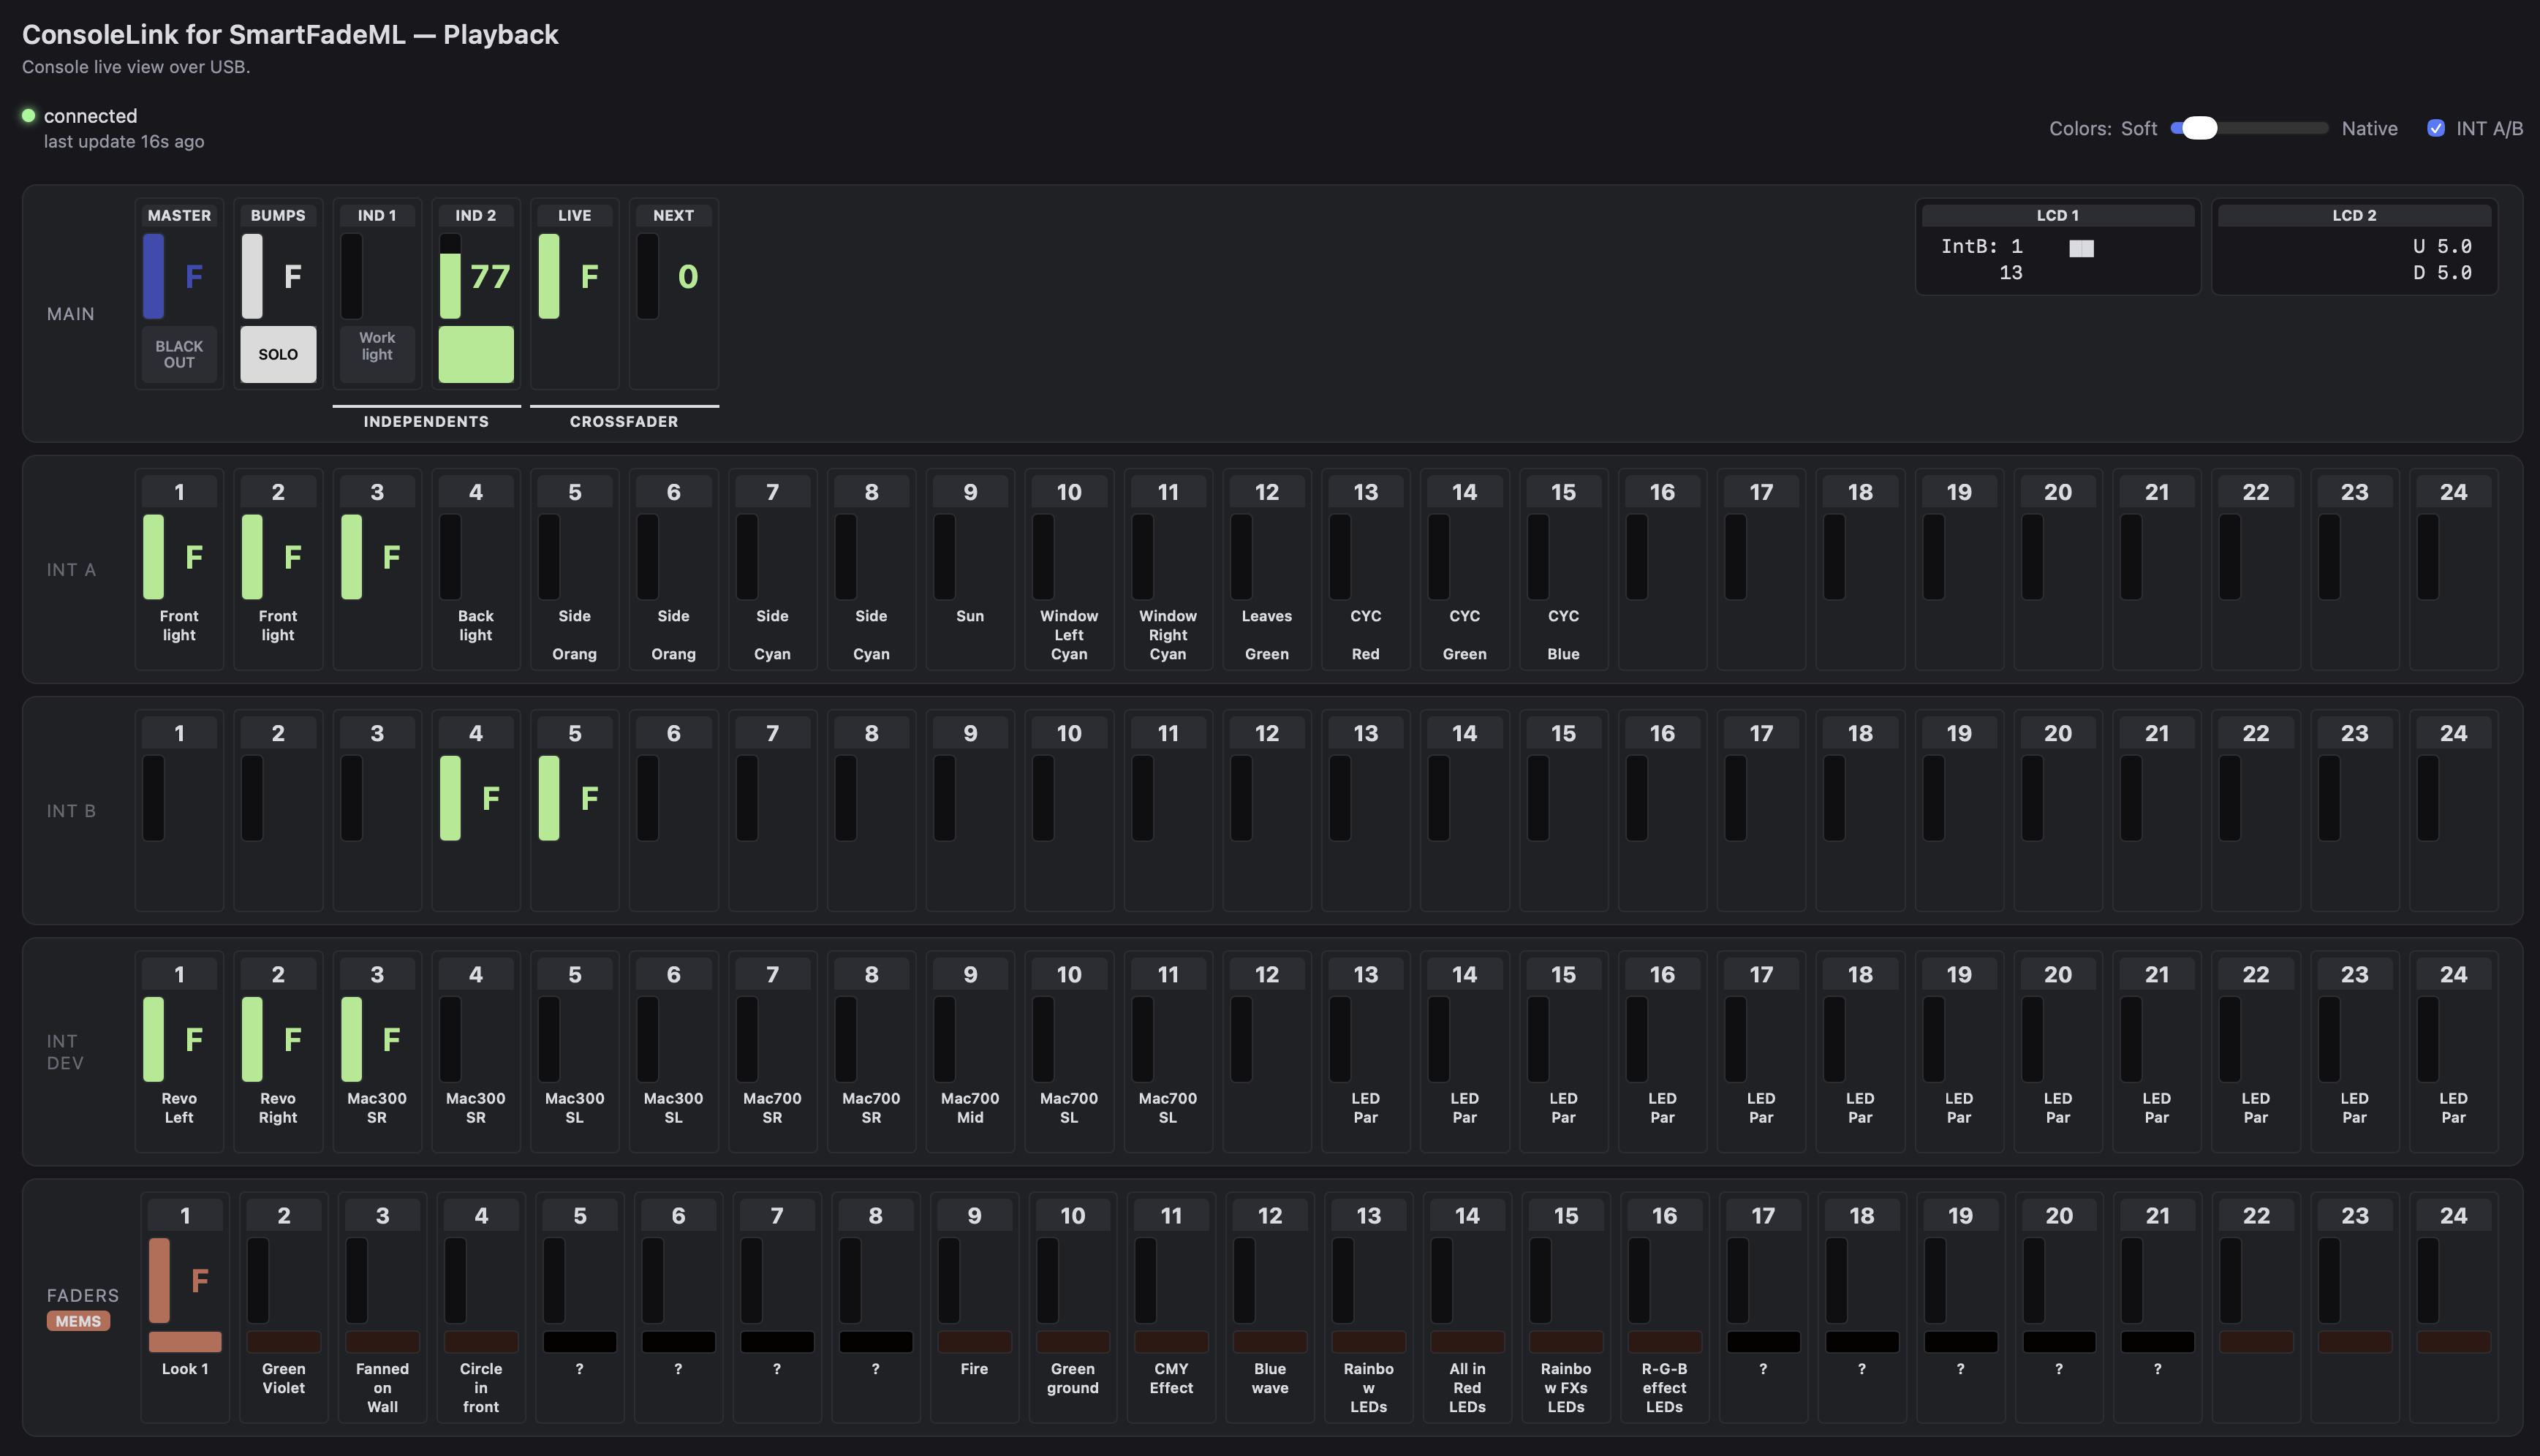This screenshot has width=2540, height=1456.
Task: Click the BUMPS fader level bar
Action: point(252,276)
